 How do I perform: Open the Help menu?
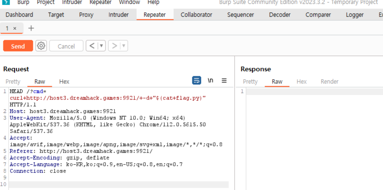pos(154,2)
